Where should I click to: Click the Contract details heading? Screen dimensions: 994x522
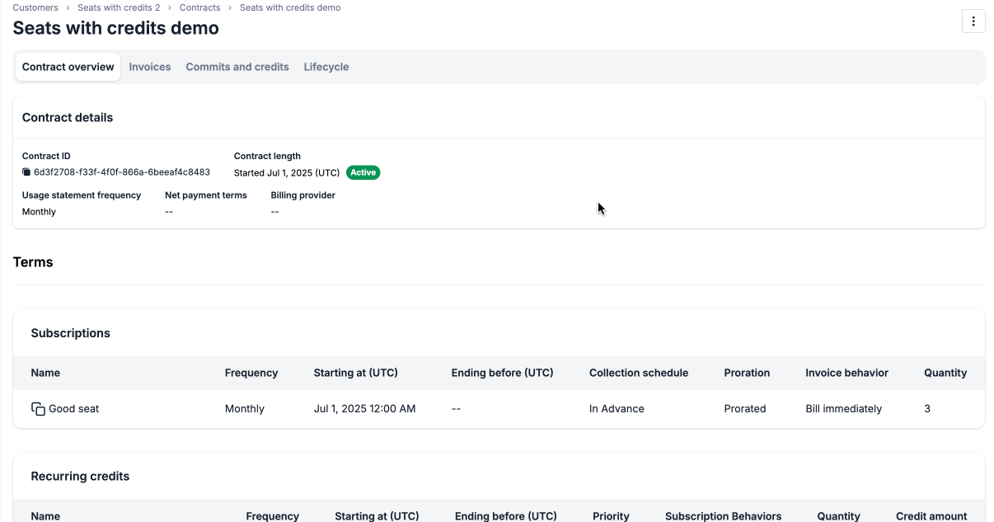pyautogui.click(x=67, y=117)
